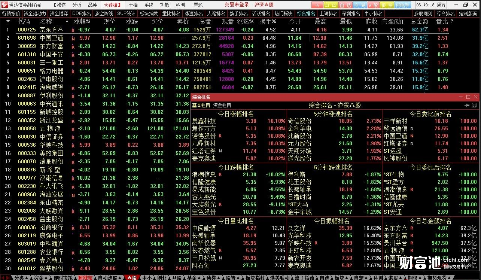This screenshot has width=481, height=280.
Task: Open the column header dropdown arrow beside 代码
Action: click(x=8, y=21)
